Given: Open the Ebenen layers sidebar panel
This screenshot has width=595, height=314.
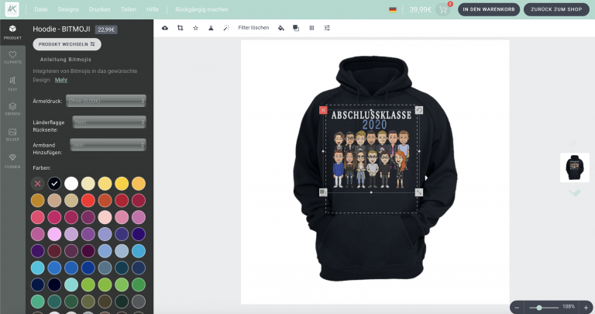Looking at the screenshot, I should [x=12, y=109].
